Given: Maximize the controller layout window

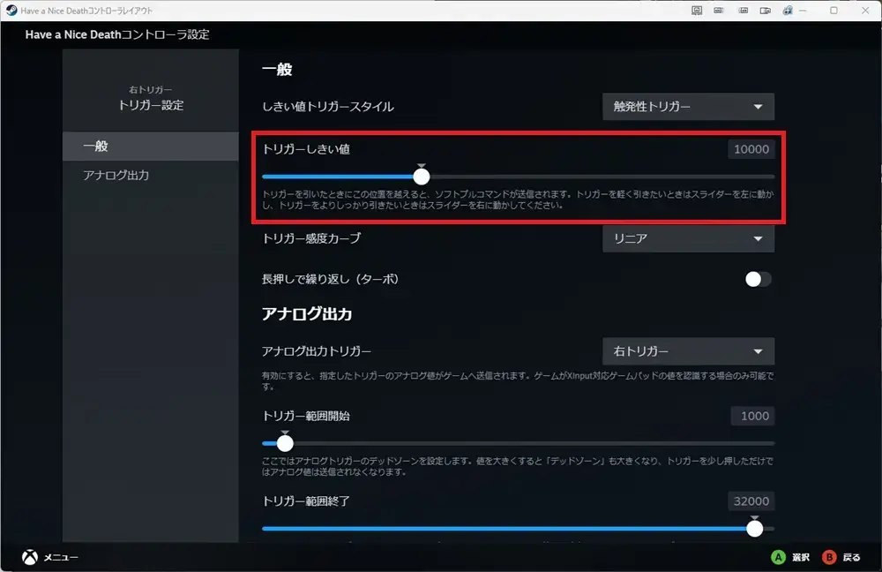Looking at the screenshot, I should point(833,10).
